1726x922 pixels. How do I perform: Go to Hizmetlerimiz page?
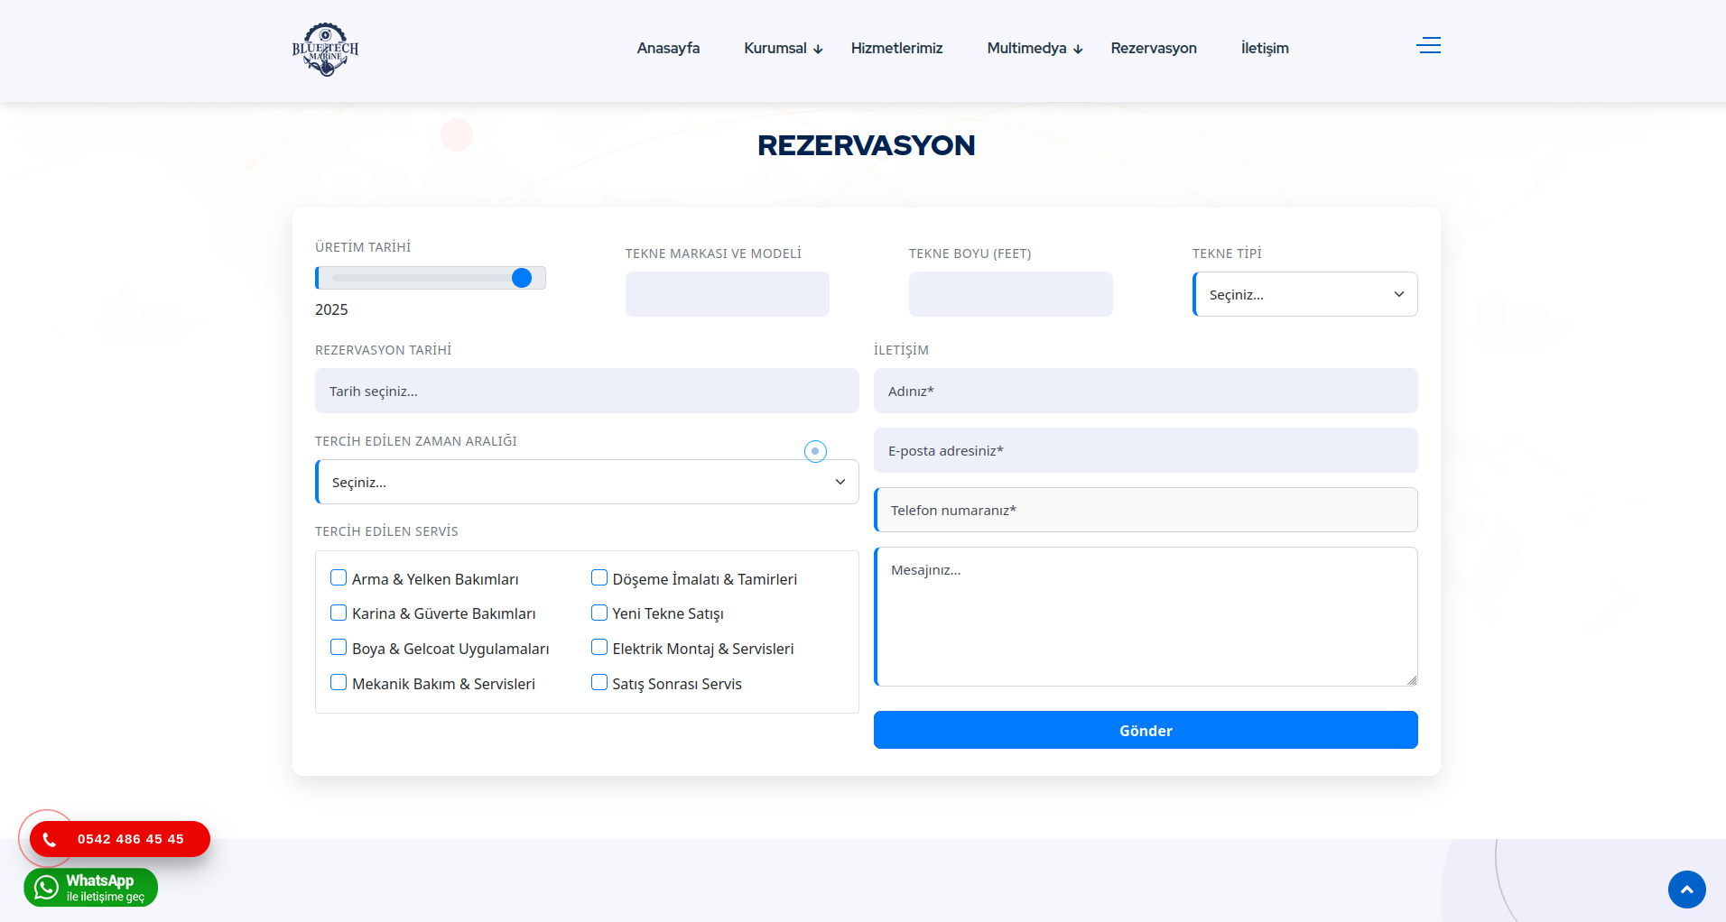click(x=896, y=49)
